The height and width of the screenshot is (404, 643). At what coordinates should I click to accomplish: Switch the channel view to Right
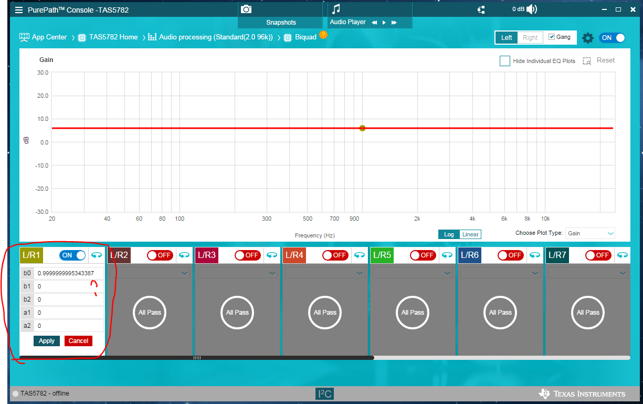click(x=530, y=37)
